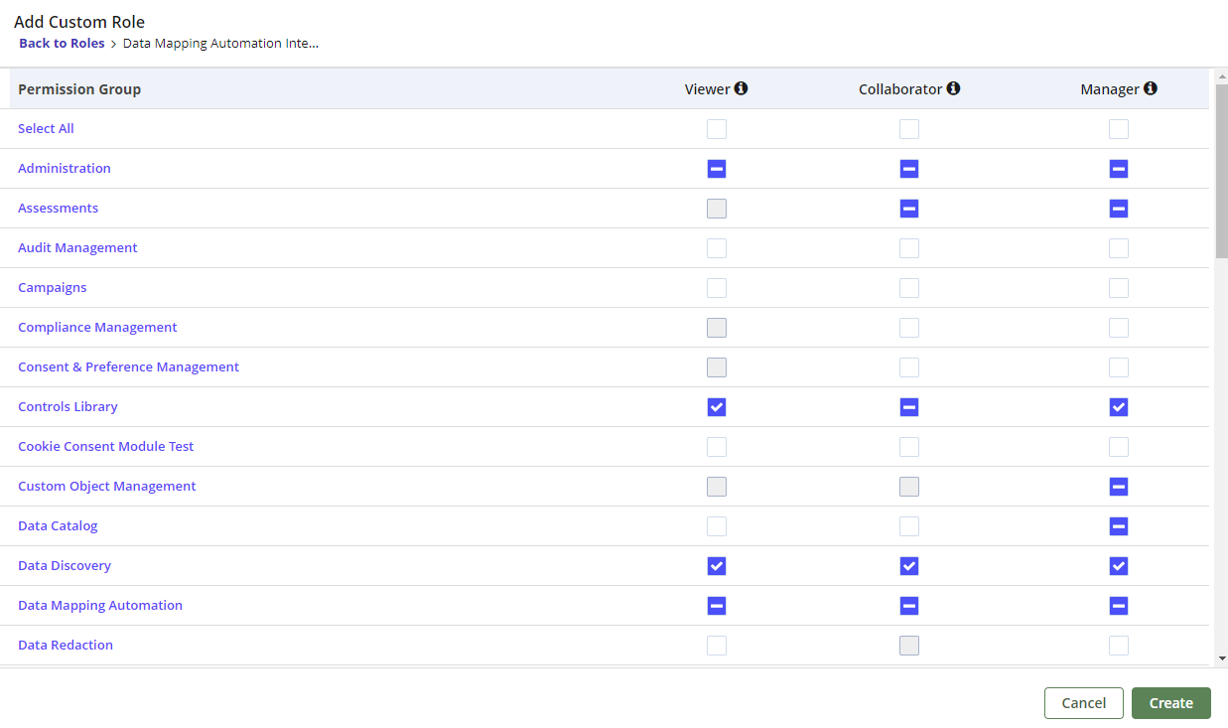Open the Custom Object Management group
1228x728 pixels.
107,487
